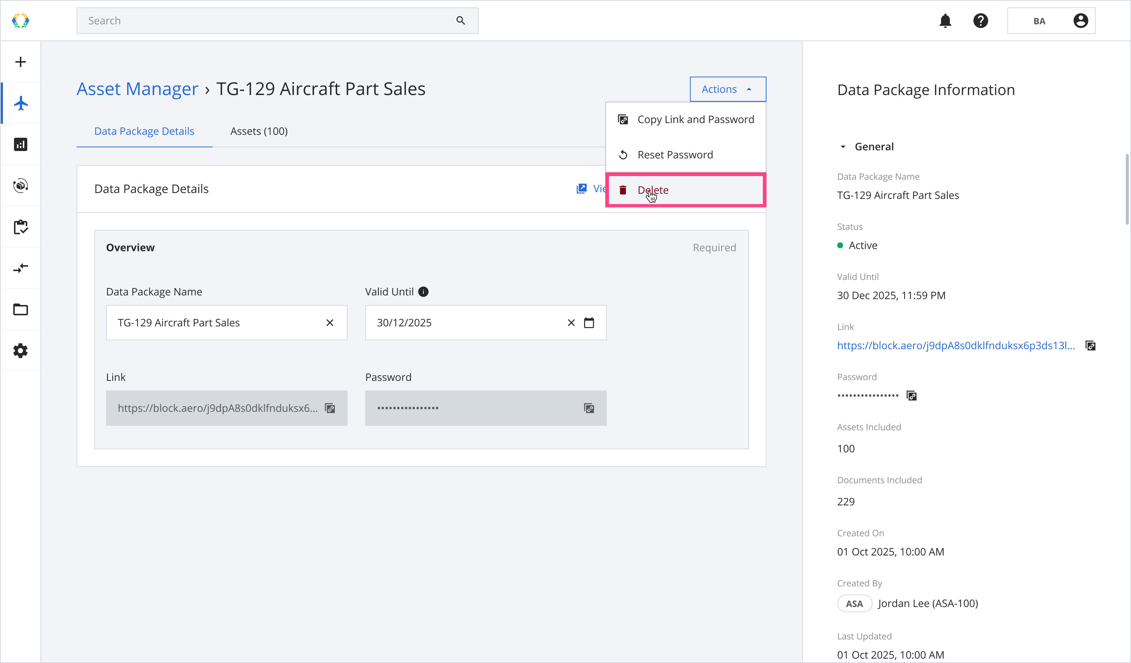Collapse the General section expander
Viewport: 1131px width, 663px height.
[x=843, y=147]
